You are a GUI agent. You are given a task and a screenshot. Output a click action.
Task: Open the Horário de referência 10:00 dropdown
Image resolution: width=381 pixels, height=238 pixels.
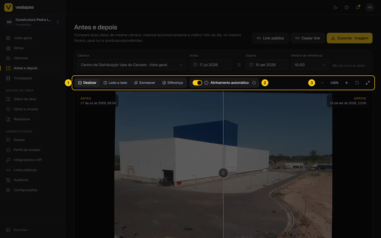(310, 65)
